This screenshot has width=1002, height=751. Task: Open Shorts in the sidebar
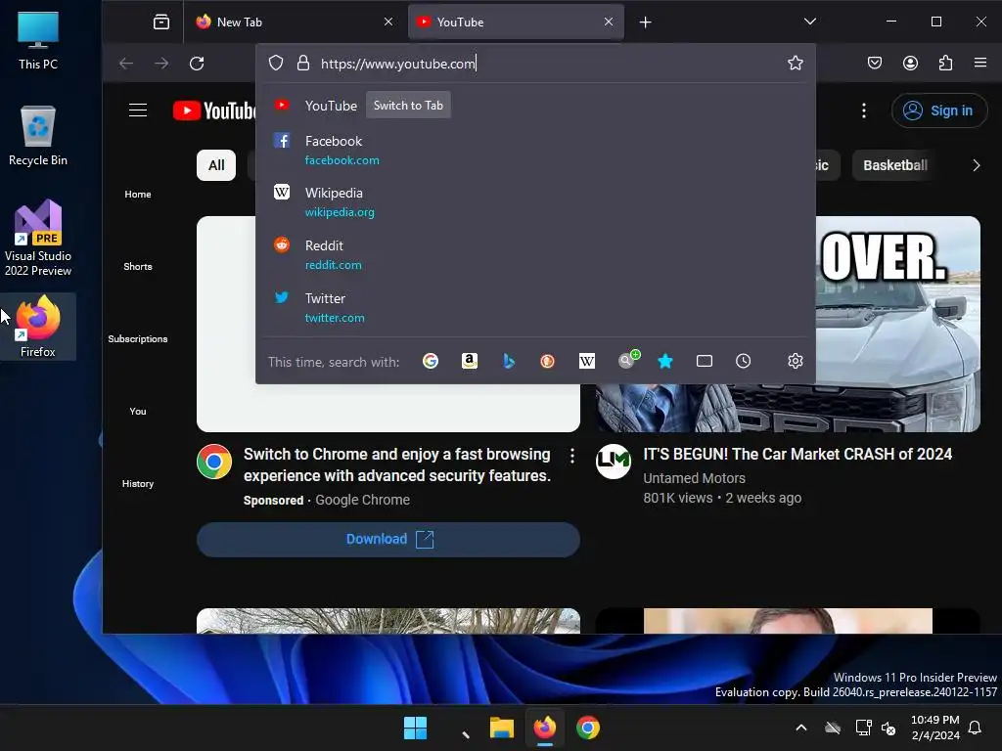[x=138, y=266]
